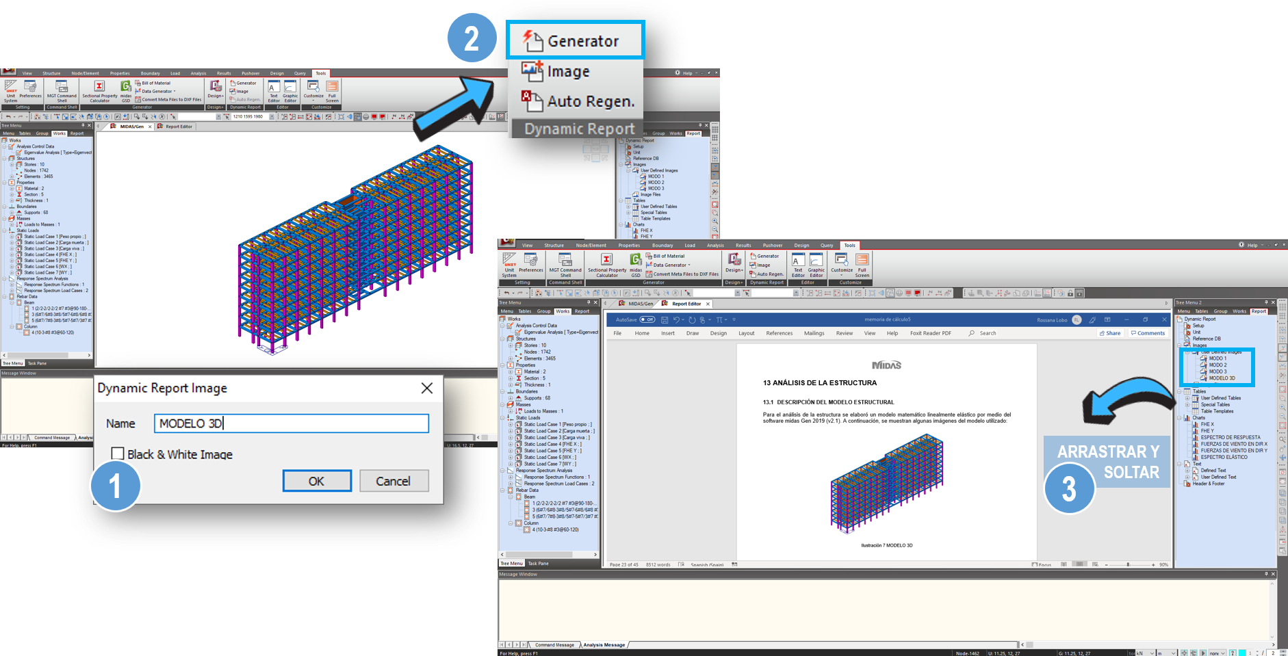Open Setup in lower-right Dynamic Report tree
This screenshot has width=1288, height=656.
click(1198, 326)
